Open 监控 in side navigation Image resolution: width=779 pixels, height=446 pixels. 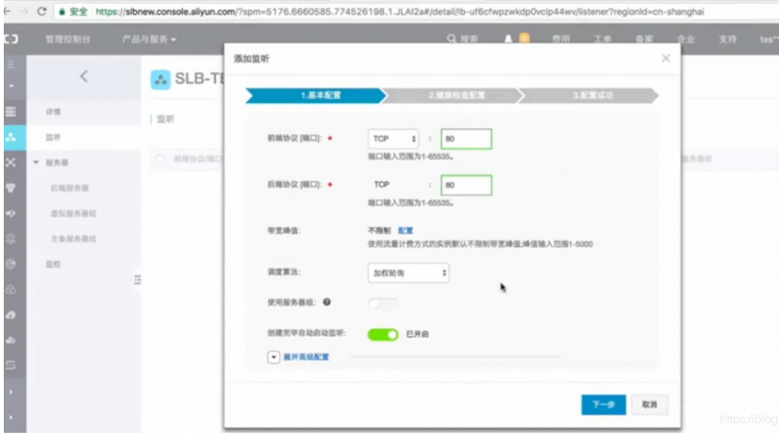[x=53, y=264]
